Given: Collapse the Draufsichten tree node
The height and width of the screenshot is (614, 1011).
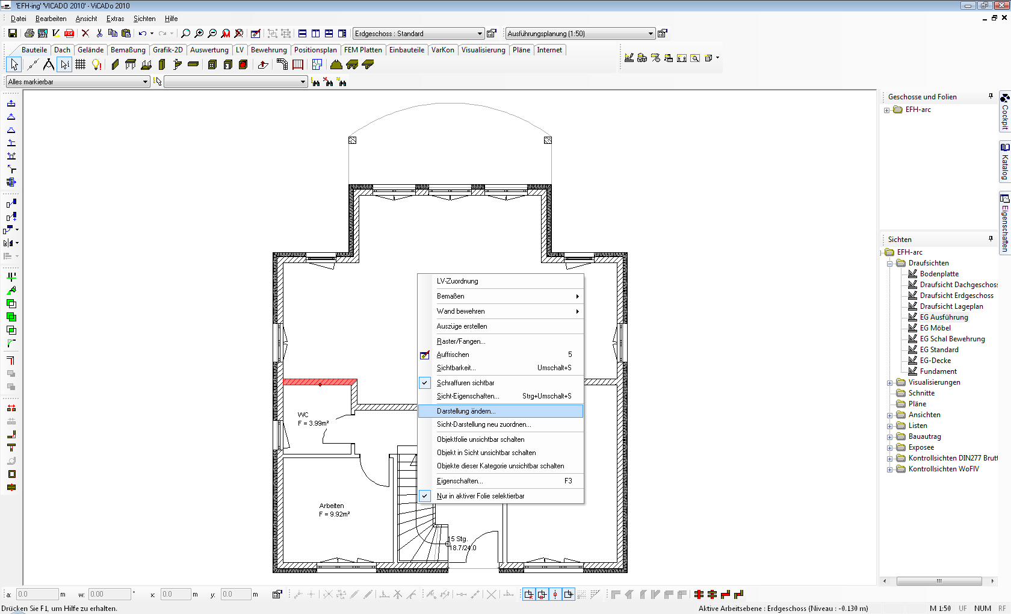Looking at the screenshot, I should [x=889, y=264].
